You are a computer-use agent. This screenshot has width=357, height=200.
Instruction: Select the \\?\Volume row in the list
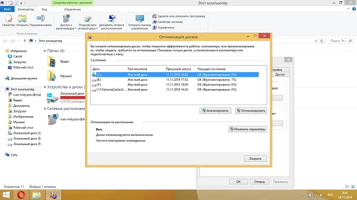point(175,90)
